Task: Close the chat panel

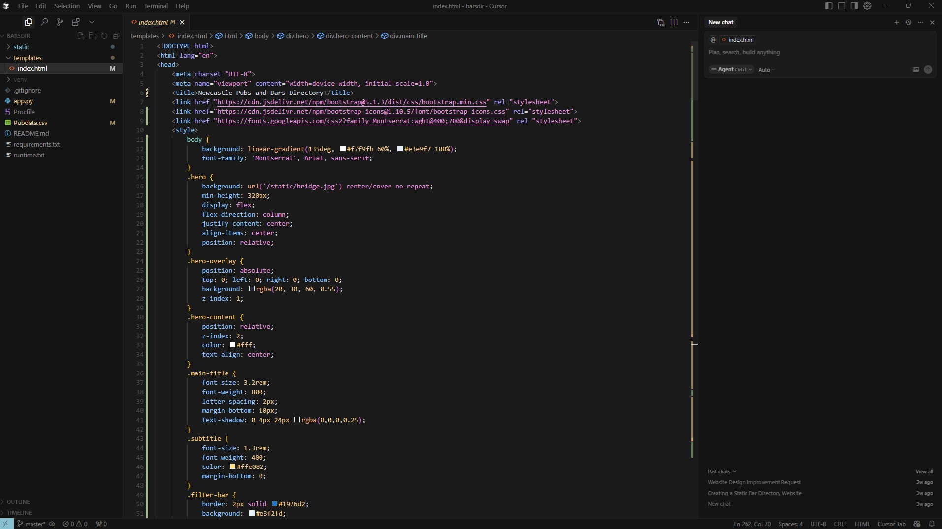Action: point(932,22)
